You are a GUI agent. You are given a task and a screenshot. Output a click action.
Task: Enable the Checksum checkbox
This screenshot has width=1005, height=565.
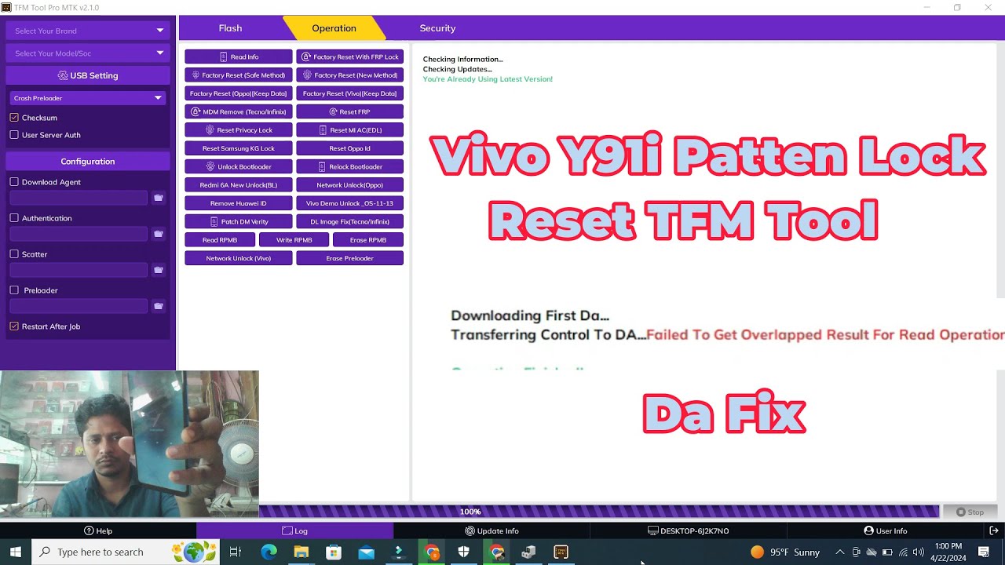coord(13,117)
